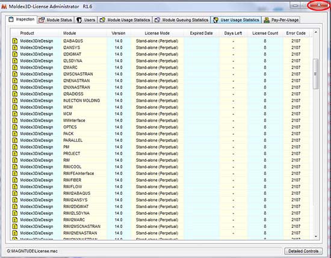Click the Error Code column header
This screenshot has width=331, height=258.
295,33
